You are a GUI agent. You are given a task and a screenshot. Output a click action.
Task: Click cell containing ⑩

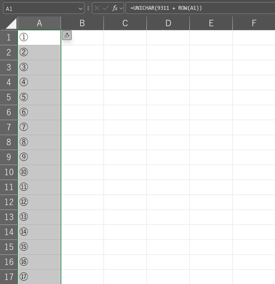point(39,172)
